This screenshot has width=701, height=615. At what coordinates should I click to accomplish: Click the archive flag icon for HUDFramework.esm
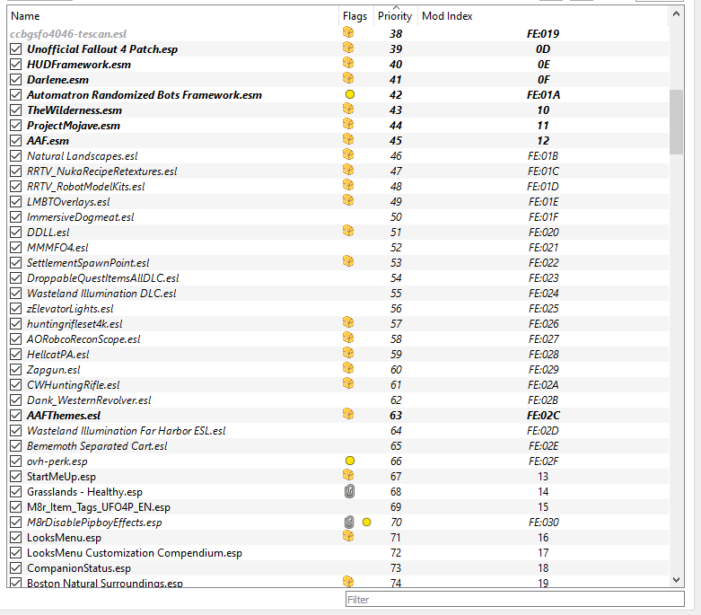click(348, 63)
